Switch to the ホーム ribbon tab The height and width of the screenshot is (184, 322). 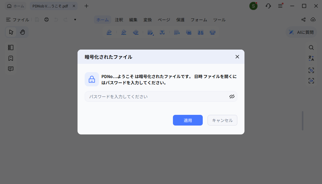103,20
